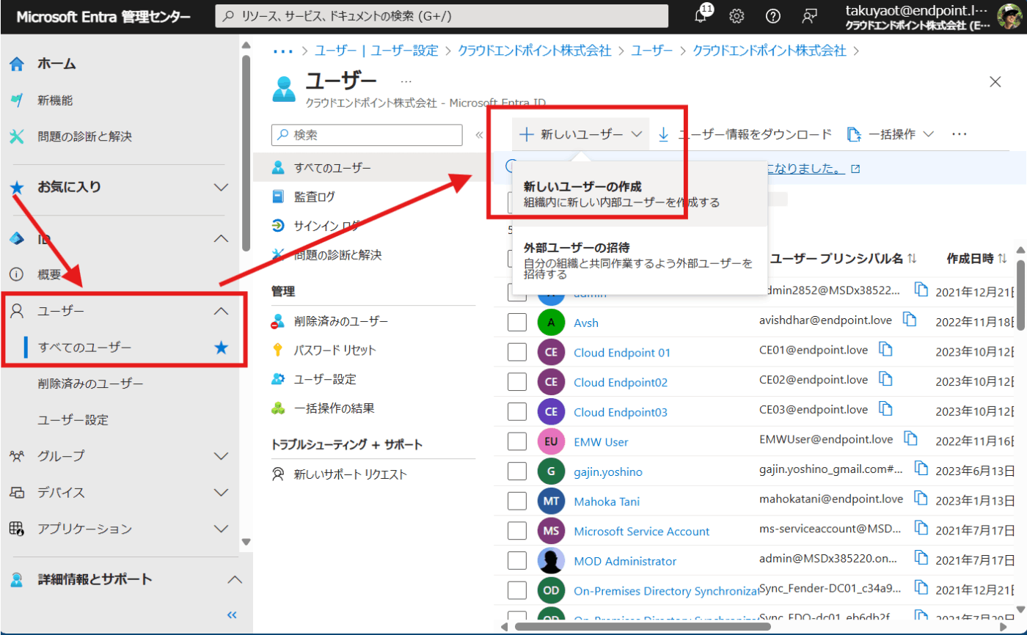Click the blade menu 検索 field

click(x=367, y=135)
